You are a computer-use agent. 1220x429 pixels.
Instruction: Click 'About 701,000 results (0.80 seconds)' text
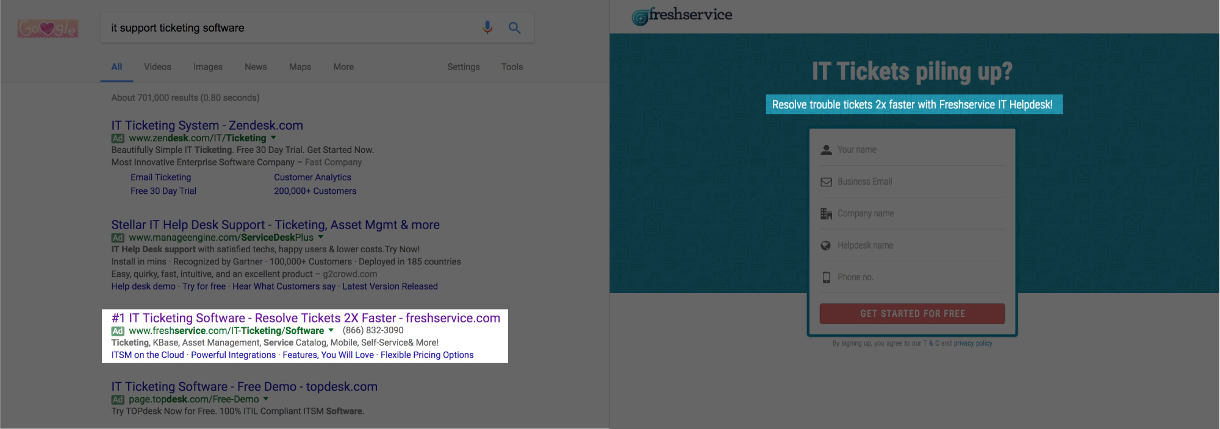click(x=185, y=98)
